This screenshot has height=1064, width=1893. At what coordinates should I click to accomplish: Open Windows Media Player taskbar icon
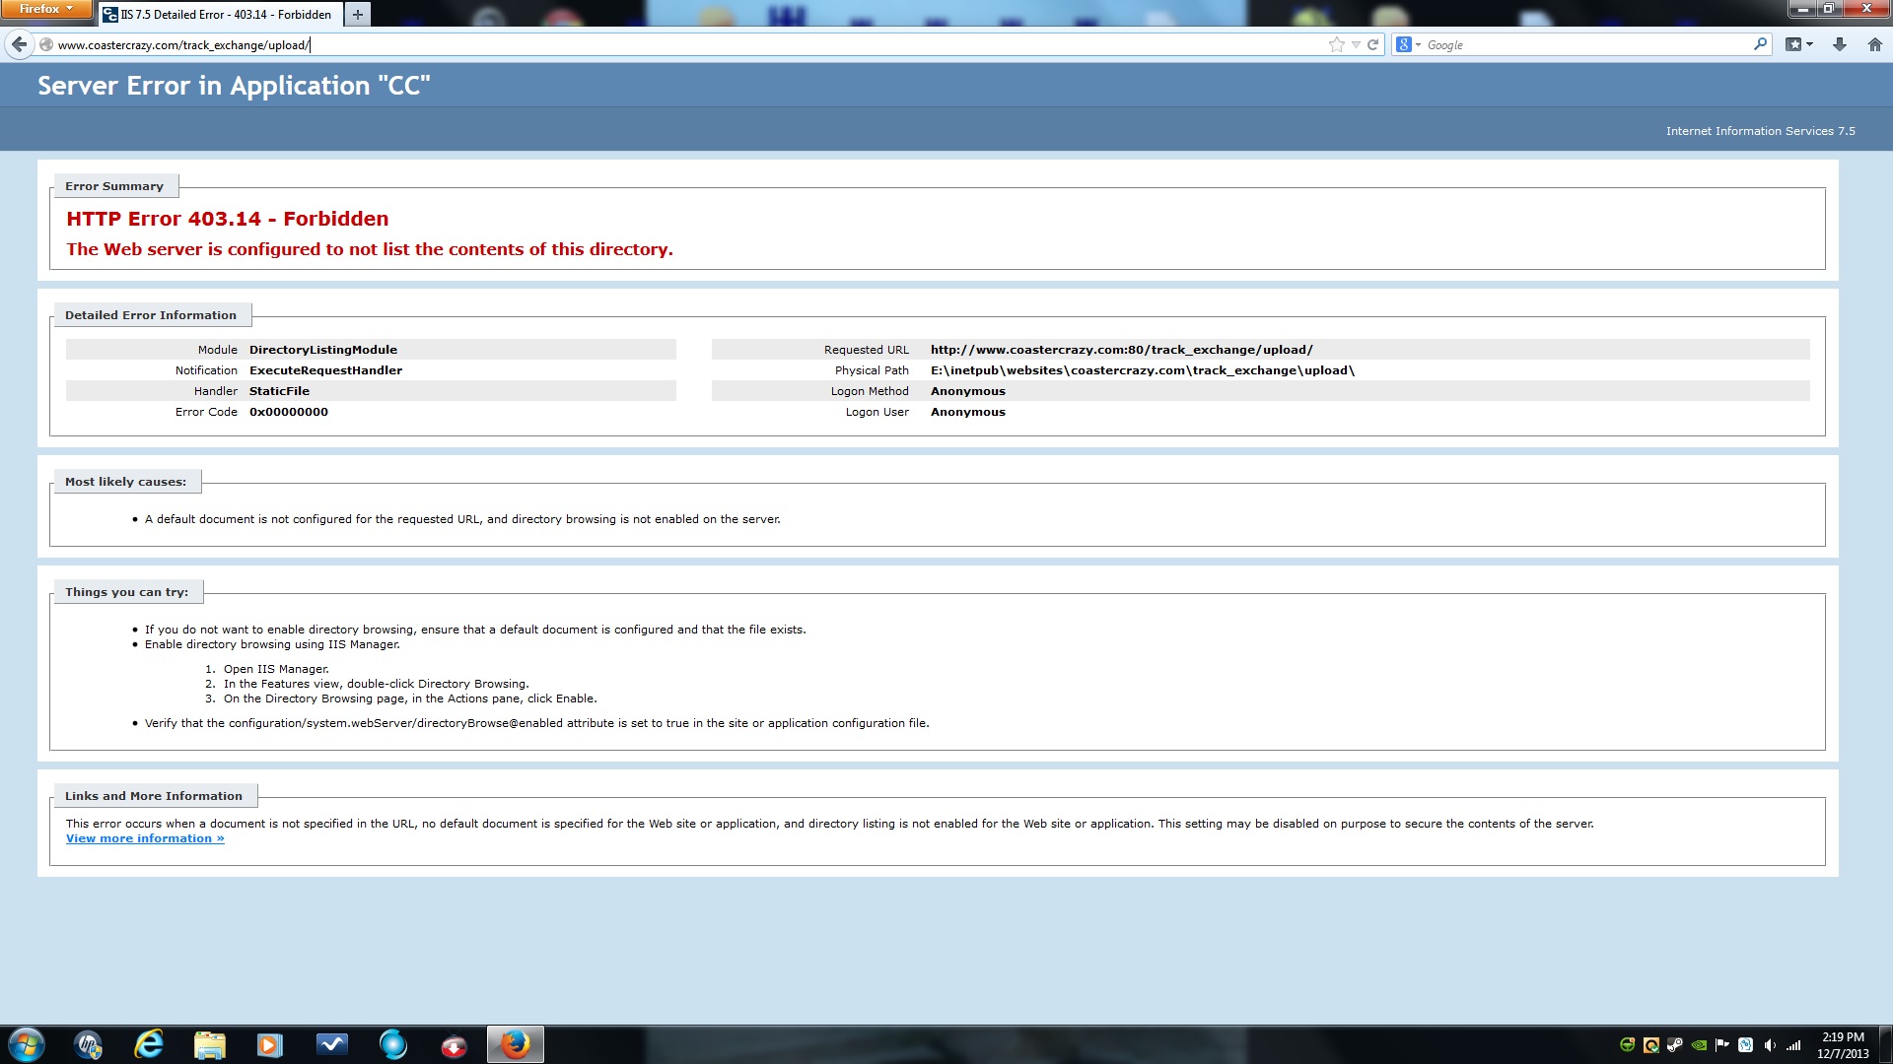pos(270,1044)
